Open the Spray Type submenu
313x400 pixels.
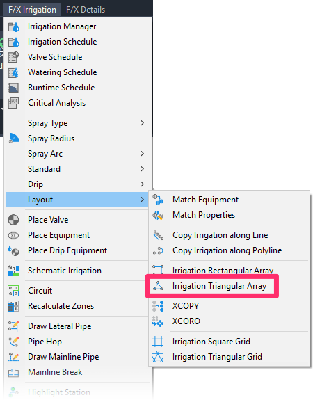coord(77,123)
